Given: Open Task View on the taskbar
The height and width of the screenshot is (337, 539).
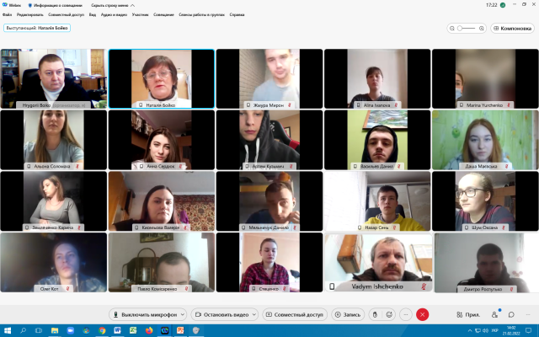Looking at the screenshot, I should (39, 331).
